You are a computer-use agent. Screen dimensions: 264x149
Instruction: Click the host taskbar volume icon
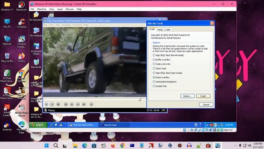[x=250, y=145]
